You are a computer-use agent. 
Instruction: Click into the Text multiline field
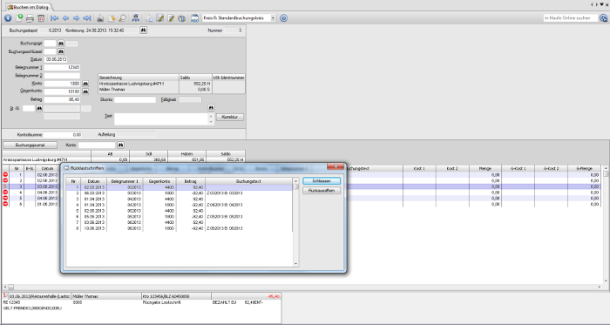(x=161, y=119)
